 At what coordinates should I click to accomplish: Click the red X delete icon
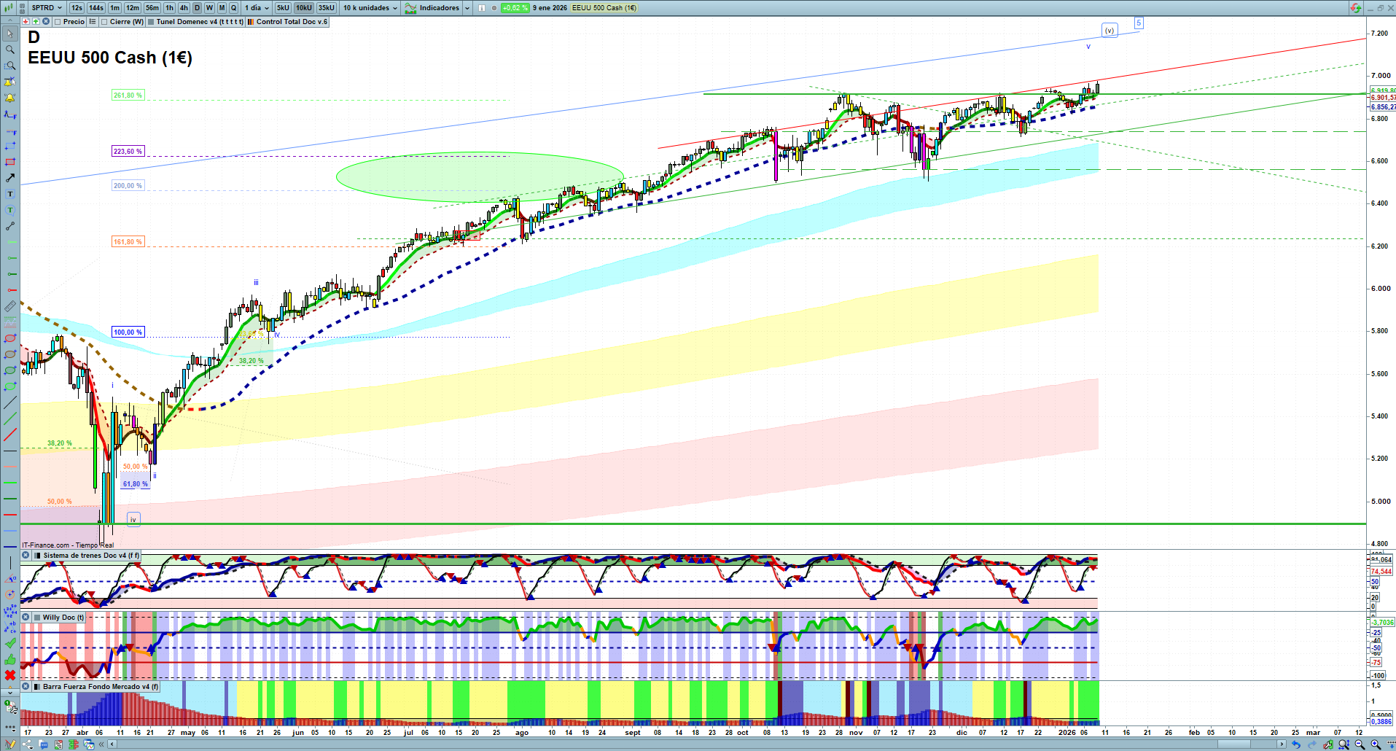click(x=10, y=675)
